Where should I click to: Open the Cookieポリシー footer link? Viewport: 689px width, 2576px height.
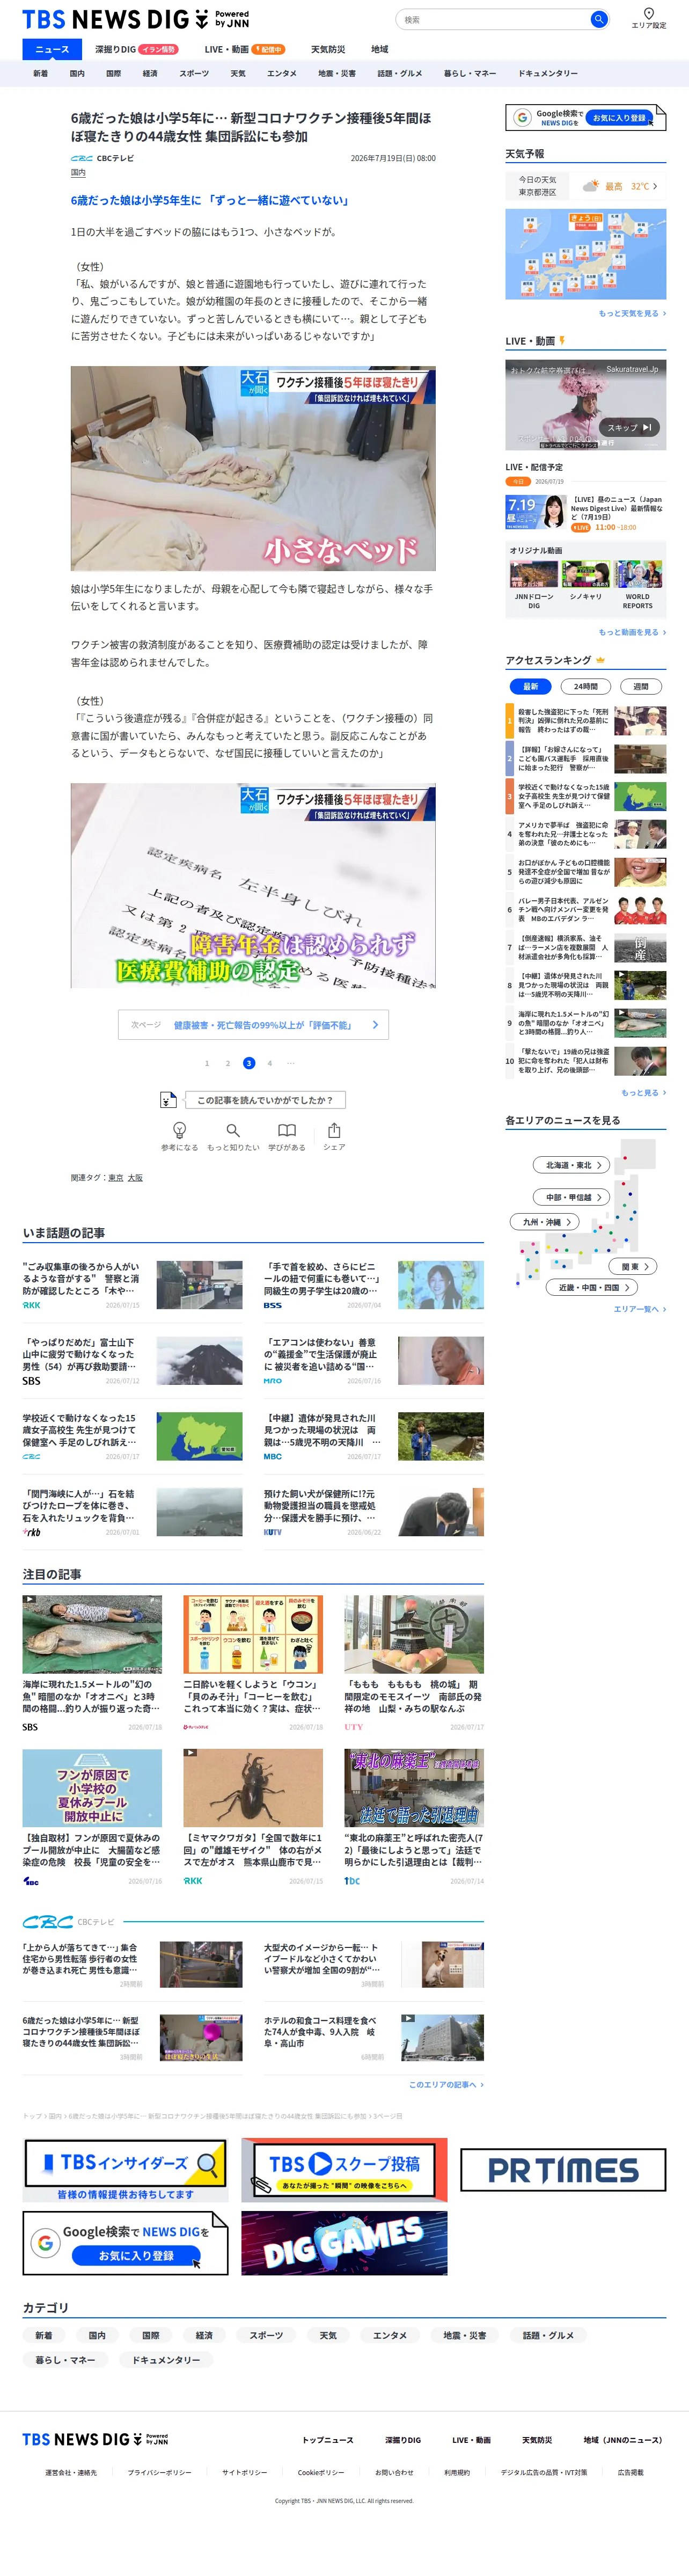pos(320,2472)
